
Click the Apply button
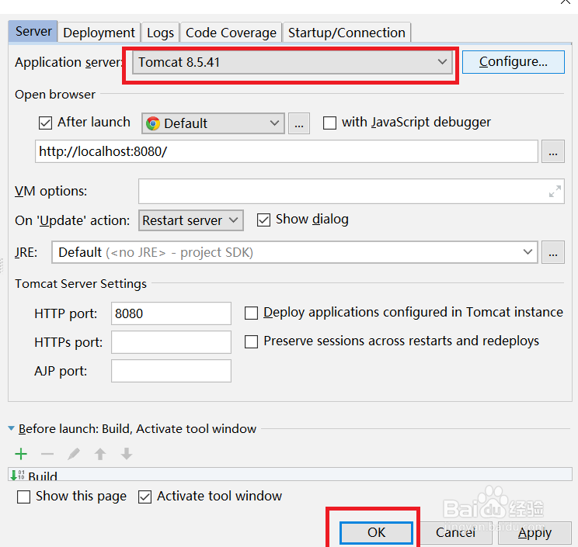coord(534,532)
